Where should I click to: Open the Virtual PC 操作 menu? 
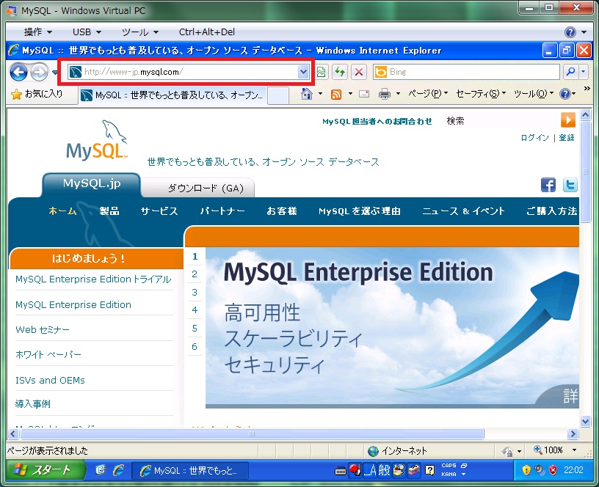tap(38, 32)
